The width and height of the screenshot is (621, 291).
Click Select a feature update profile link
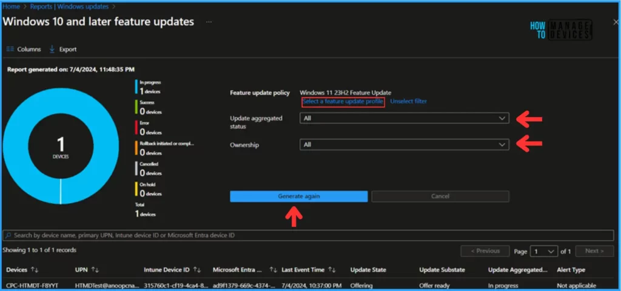tap(343, 102)
